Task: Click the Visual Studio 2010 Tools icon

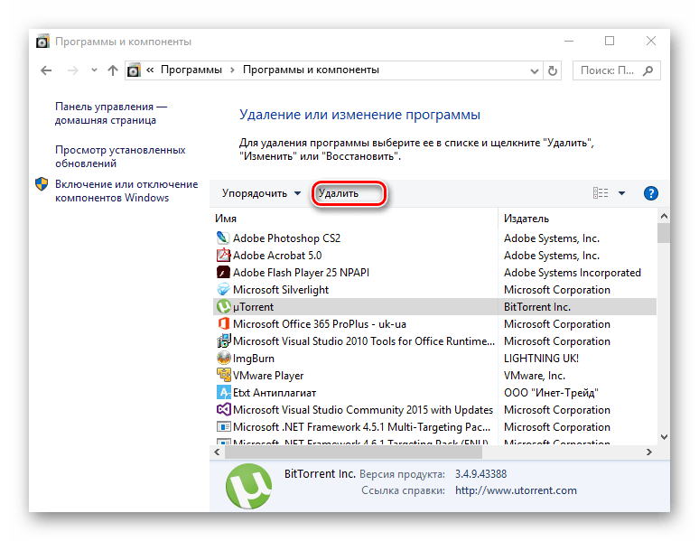Action: click(x=223, y=340)
